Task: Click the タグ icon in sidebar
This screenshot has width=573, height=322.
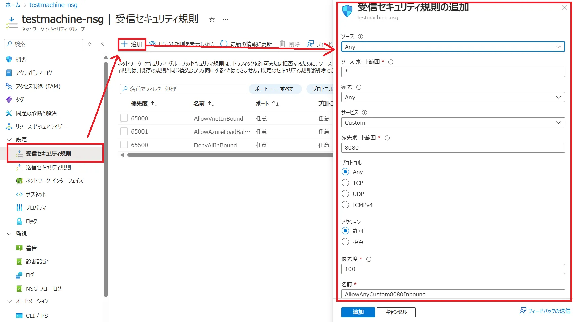Action: click(9, 100)
